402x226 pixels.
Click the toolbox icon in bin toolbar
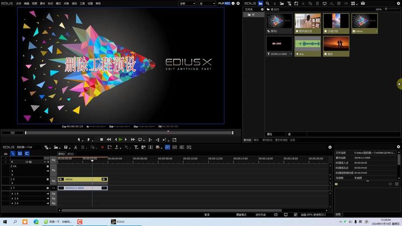coord(363,3)
